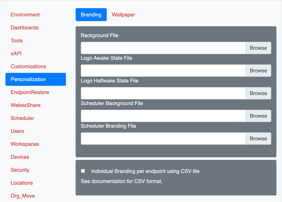Open Environment in the sidebar
Image resolution: width=282 pixels, height=202 pixels.
tap(25, 15)
